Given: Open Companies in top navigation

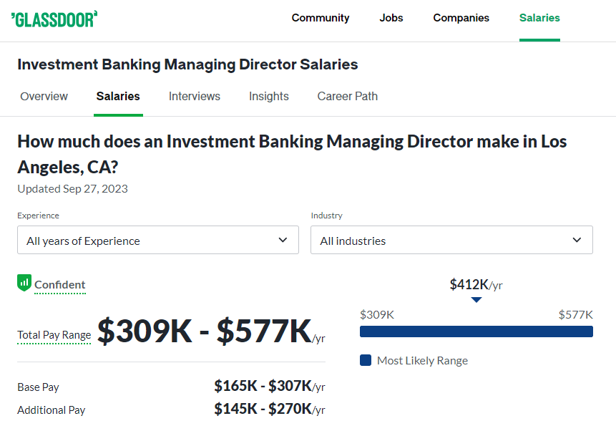Looking at the screenshot, I should pyautogui.click(x=461, y=18).
